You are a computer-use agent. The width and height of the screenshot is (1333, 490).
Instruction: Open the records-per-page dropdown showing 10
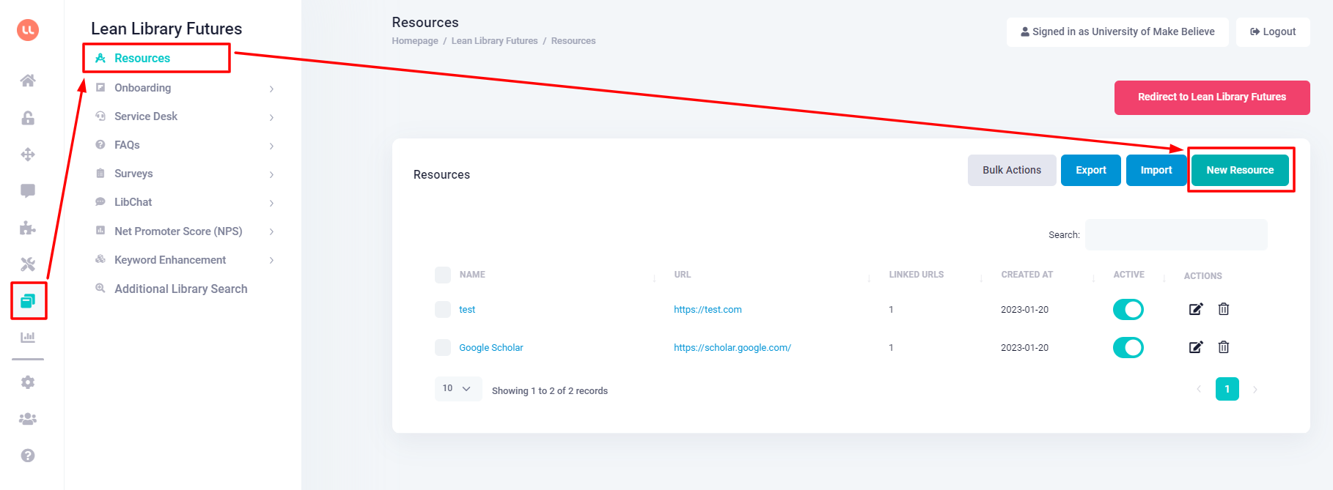click(458, 389)
